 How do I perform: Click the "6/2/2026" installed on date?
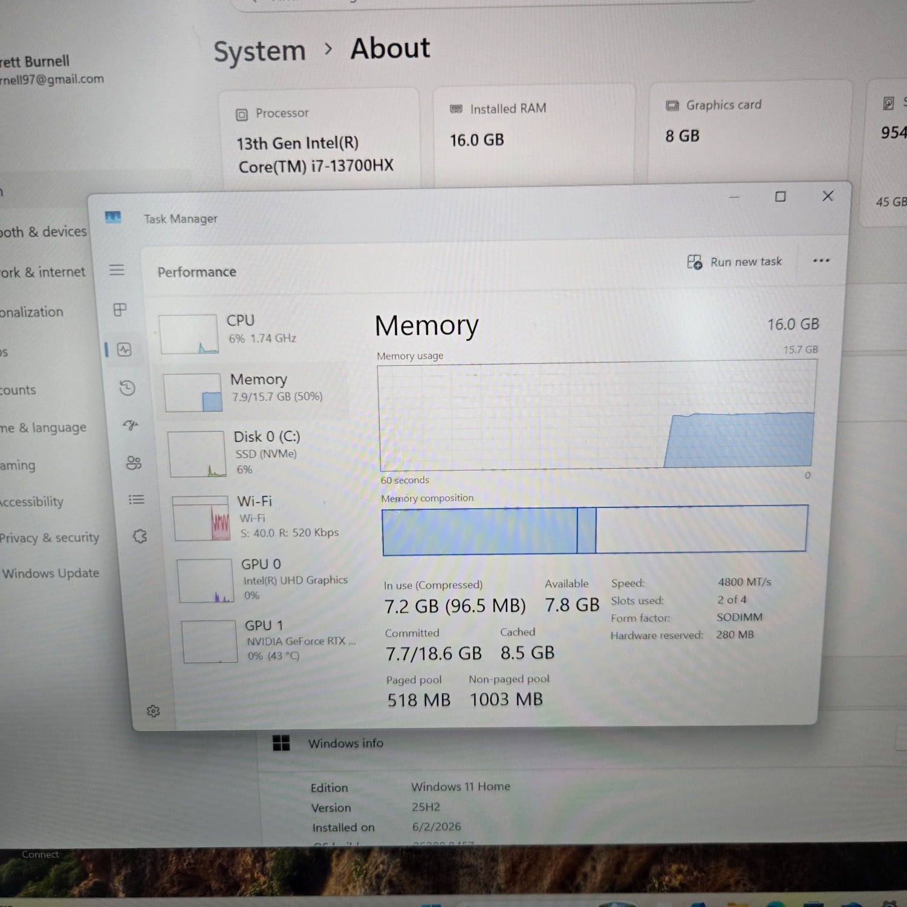click(437, 827)
